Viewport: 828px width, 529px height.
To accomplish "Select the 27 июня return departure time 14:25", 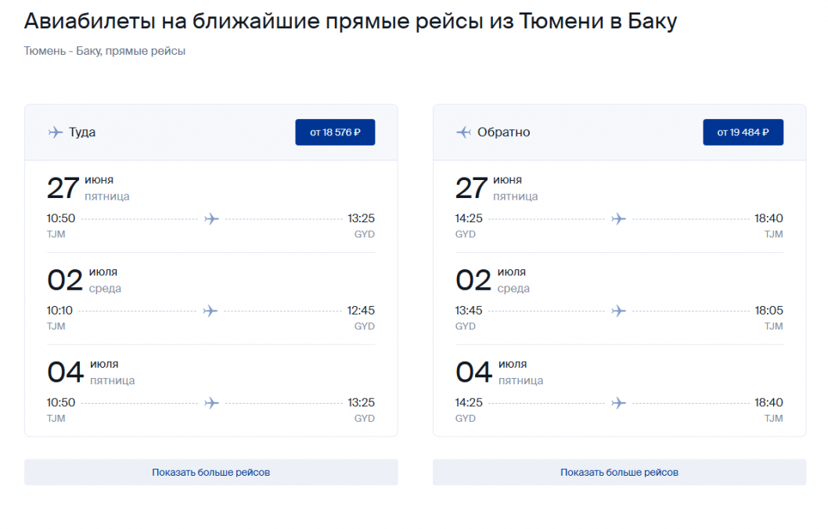I will click(x=469, y=218).
